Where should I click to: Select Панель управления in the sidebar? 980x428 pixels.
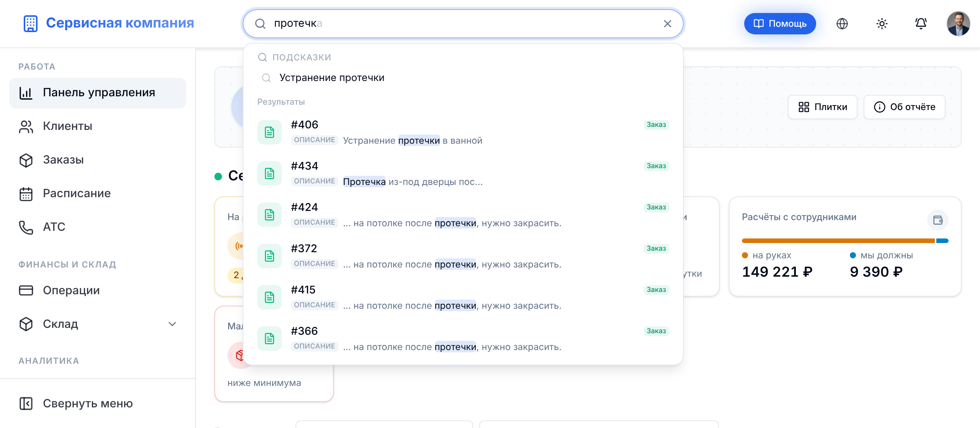(x=98, y=93)
